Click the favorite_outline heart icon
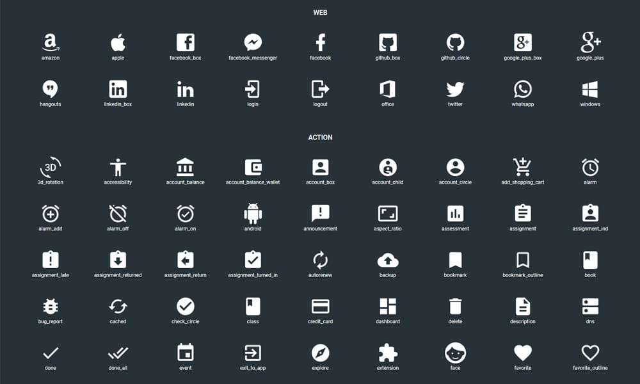Screen dimensions: 640x384 tap(590, 353)
